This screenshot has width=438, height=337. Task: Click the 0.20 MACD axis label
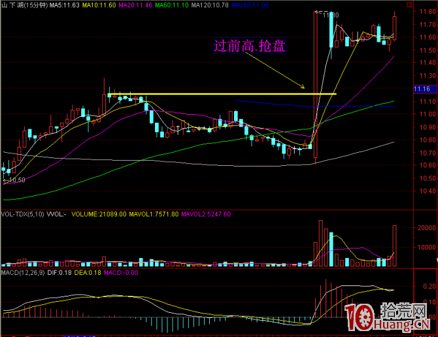pos(430,287)
